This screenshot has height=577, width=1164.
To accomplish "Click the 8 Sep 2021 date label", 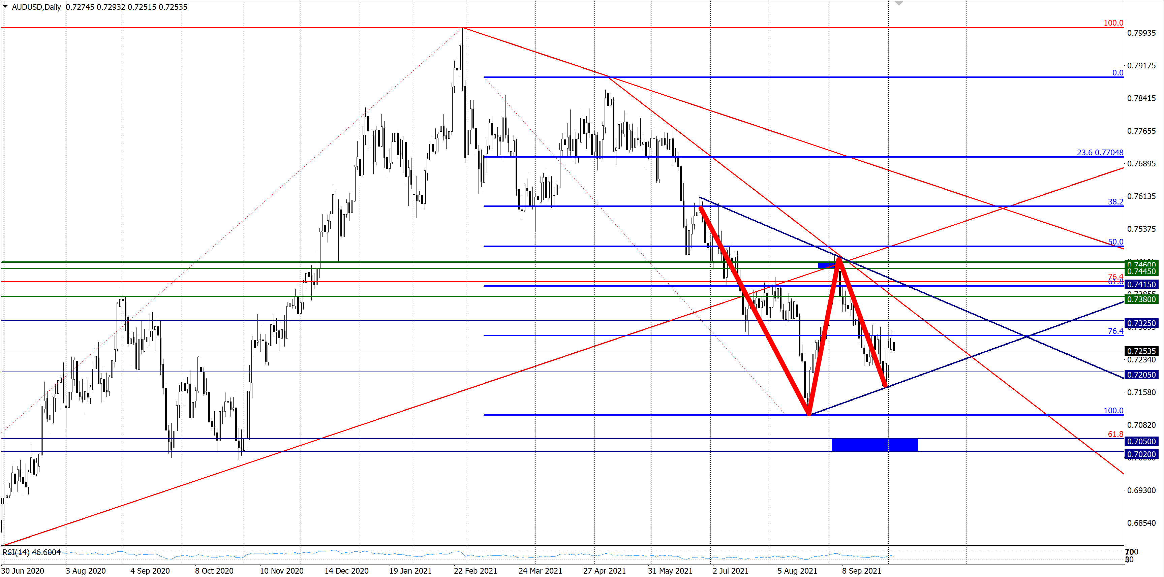I will click(x=861, y=571).
